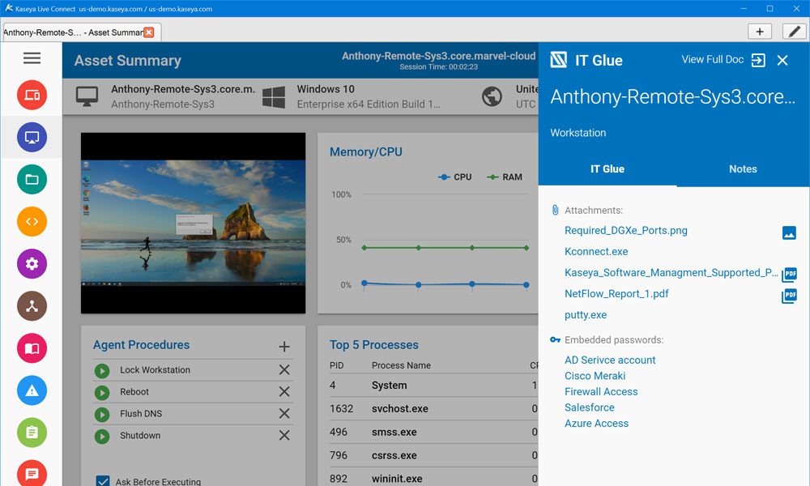The image size is (810, 486).
Task: Select the wininit.exe process row
Action: (x=433, y=478)
